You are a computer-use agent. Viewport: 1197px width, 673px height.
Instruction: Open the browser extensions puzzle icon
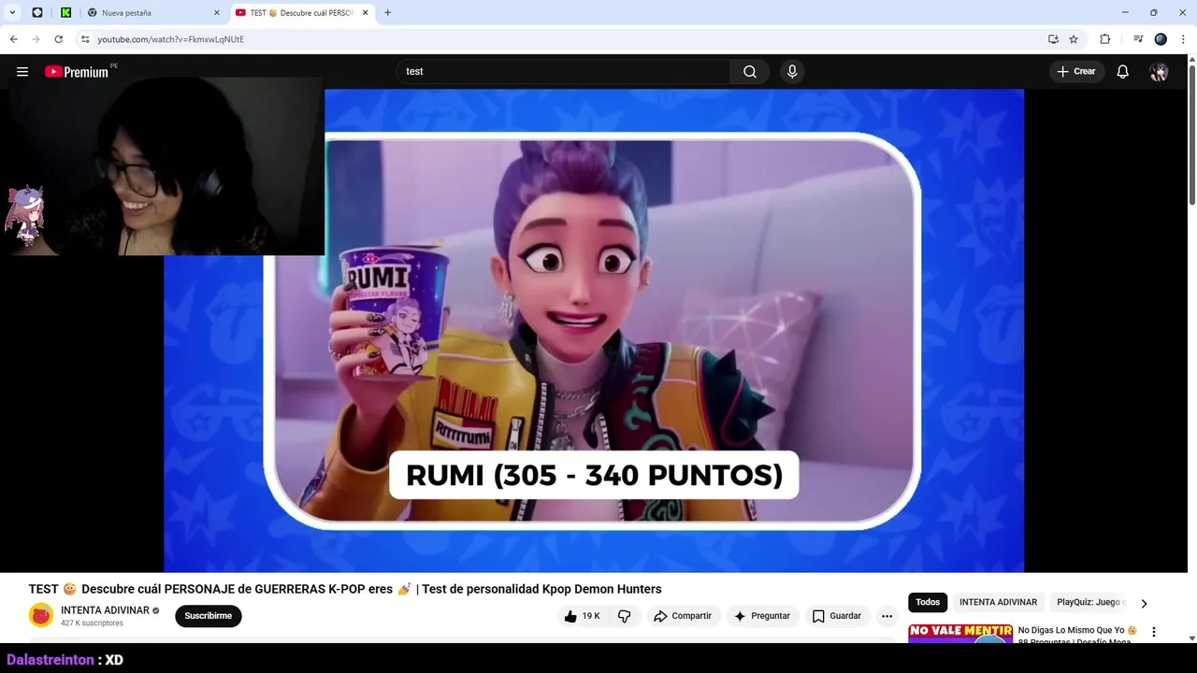(1104, 39)
